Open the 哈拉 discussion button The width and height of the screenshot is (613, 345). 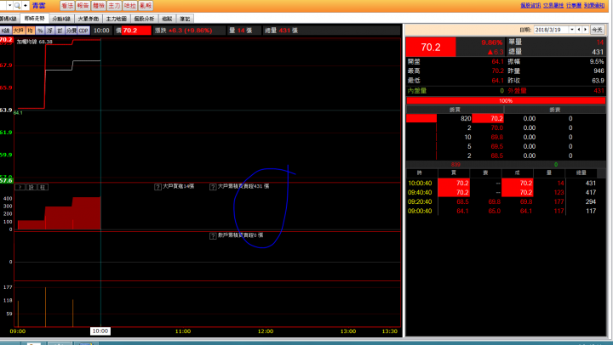tap(129, 5)
